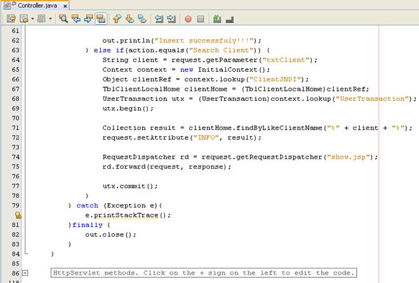This screenshot has height=283, width=419.
Task: Click the Previous Bookmark up-arrow icon
Action: point(117,18)
